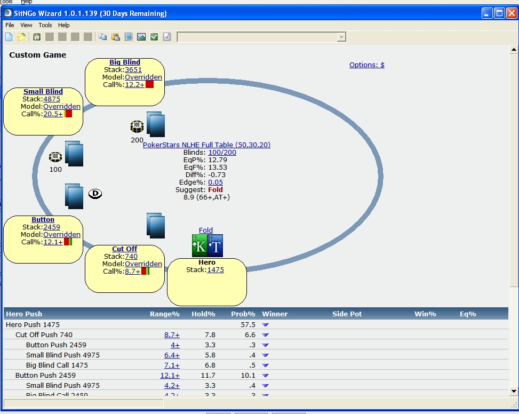Expand winner arrow on Cut Off Push 740 row
Viewport: 519px width, 414px height.
(265, 335)
